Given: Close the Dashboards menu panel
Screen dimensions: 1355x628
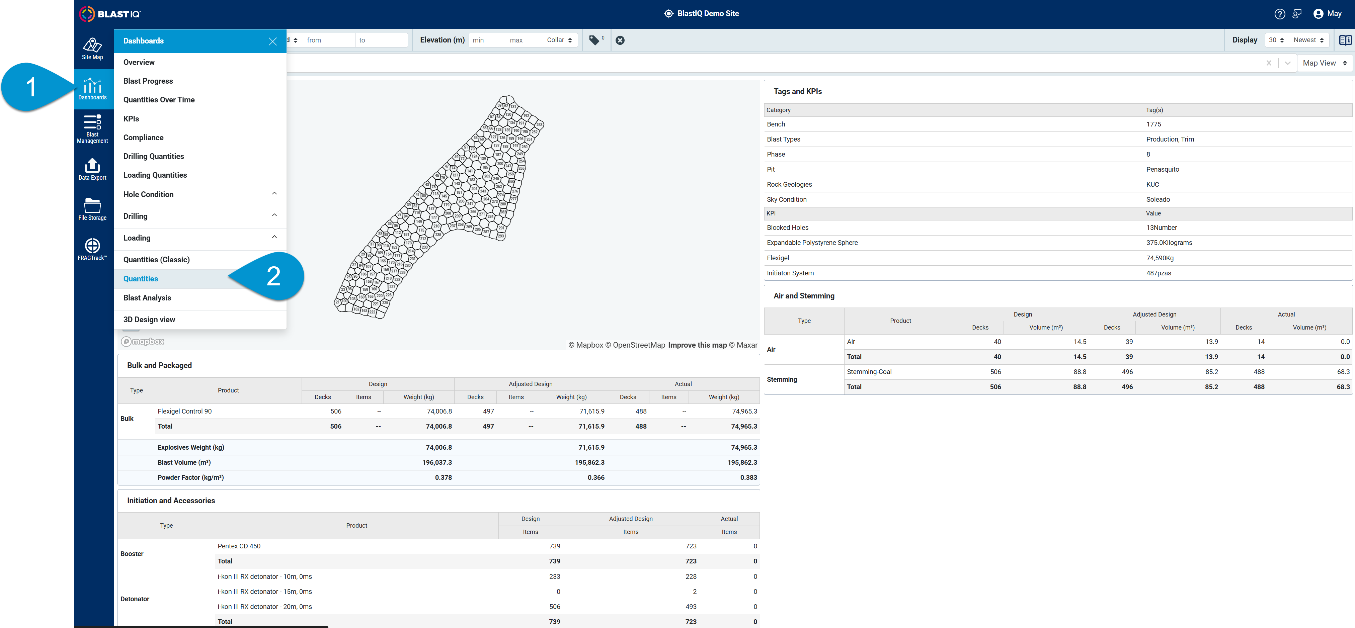Looking at the screenshot, I should pyautogui.click(x=272, y=41).
